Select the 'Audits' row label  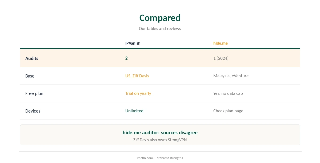coord(32,58)
